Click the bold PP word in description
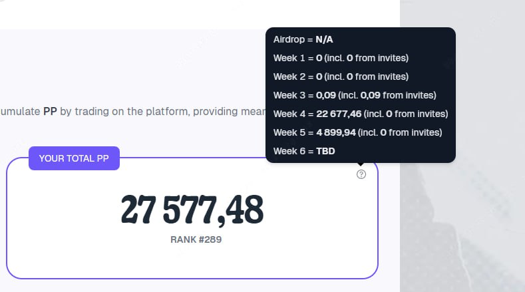The height and width of the screenshot is (292, 525). tap(50, 111)
